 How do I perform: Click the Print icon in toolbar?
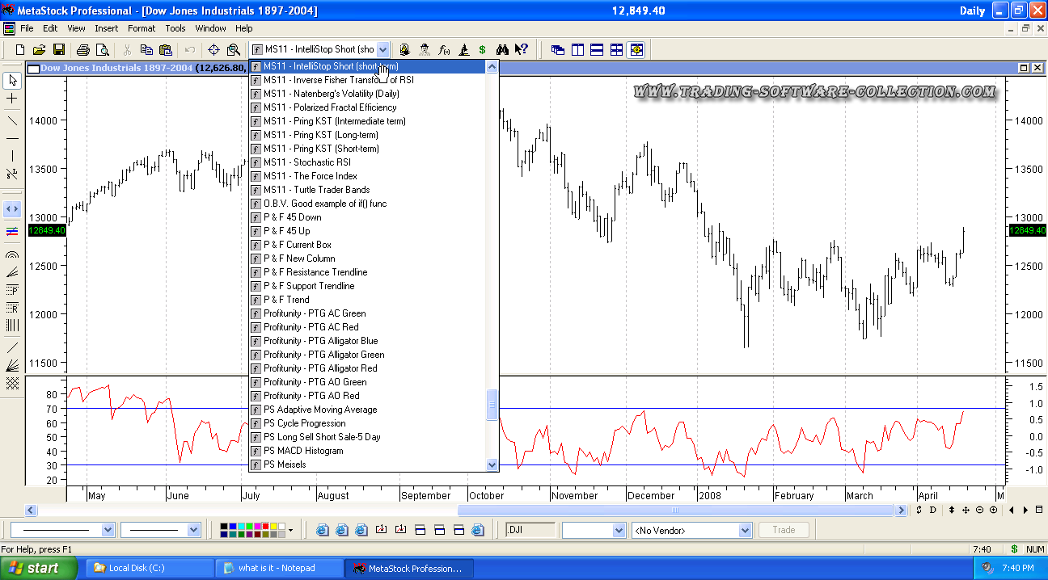coord(82,50)
